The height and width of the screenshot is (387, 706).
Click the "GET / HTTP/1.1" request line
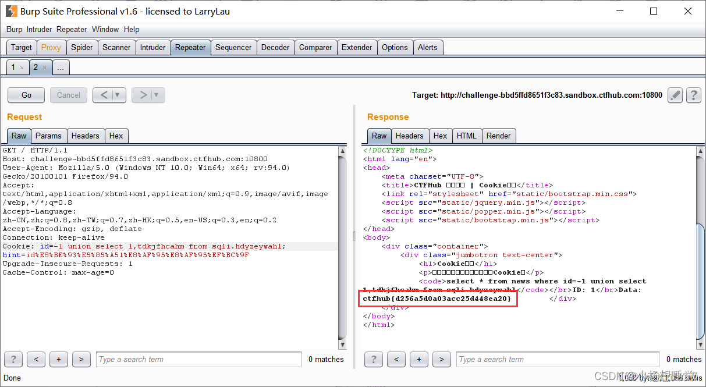coord(35,150)
